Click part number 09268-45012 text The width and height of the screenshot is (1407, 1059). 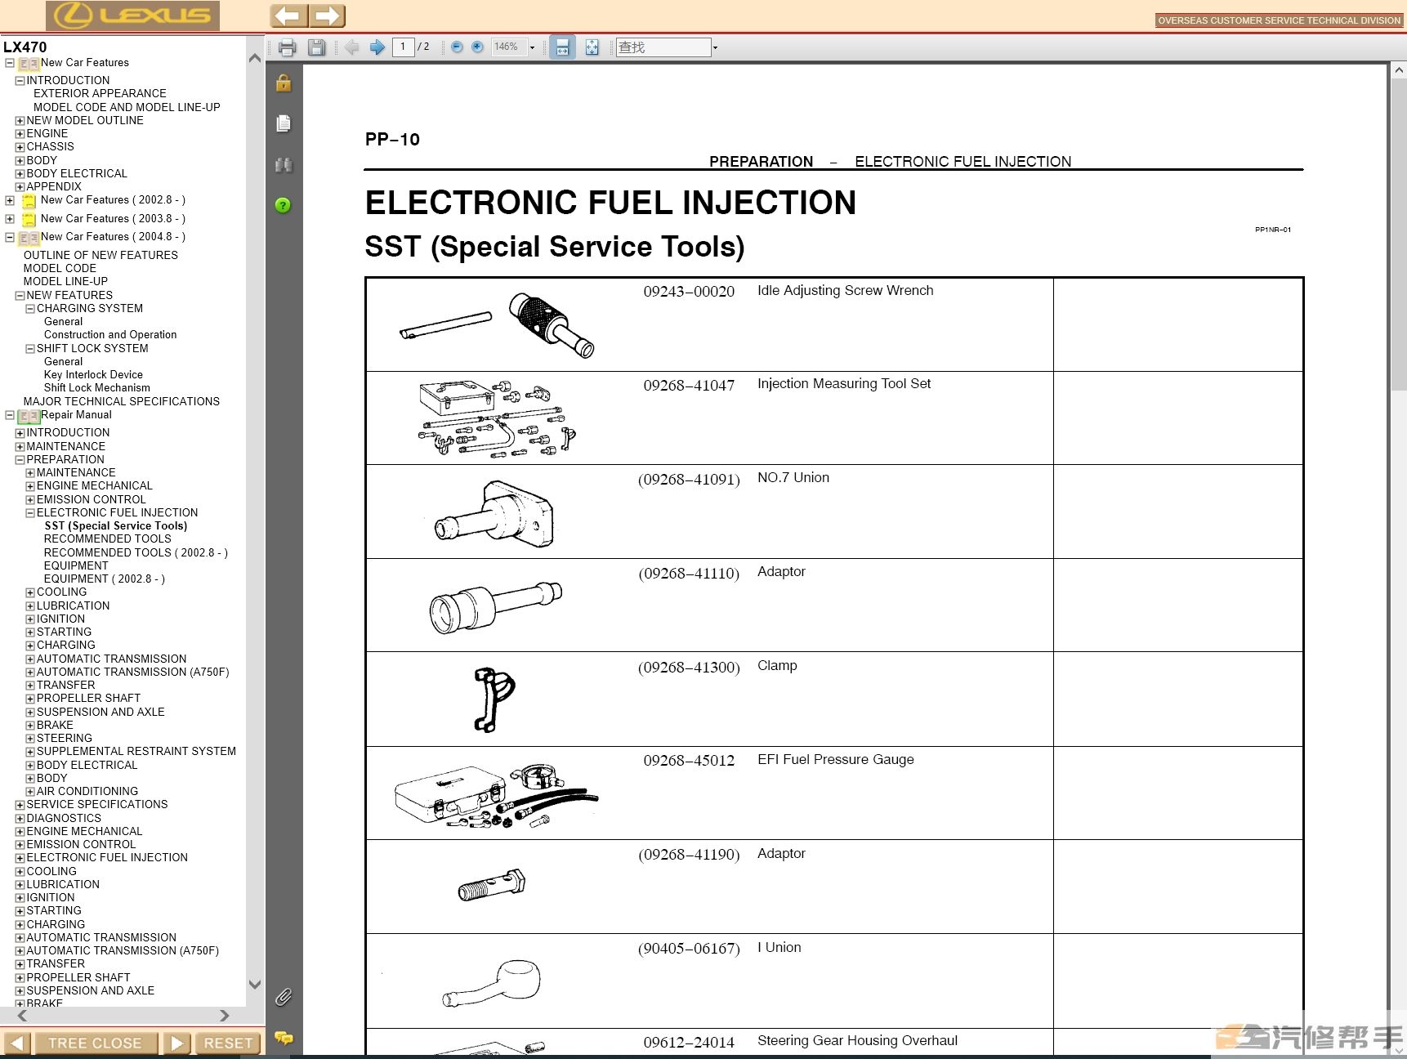click(689, 761)
